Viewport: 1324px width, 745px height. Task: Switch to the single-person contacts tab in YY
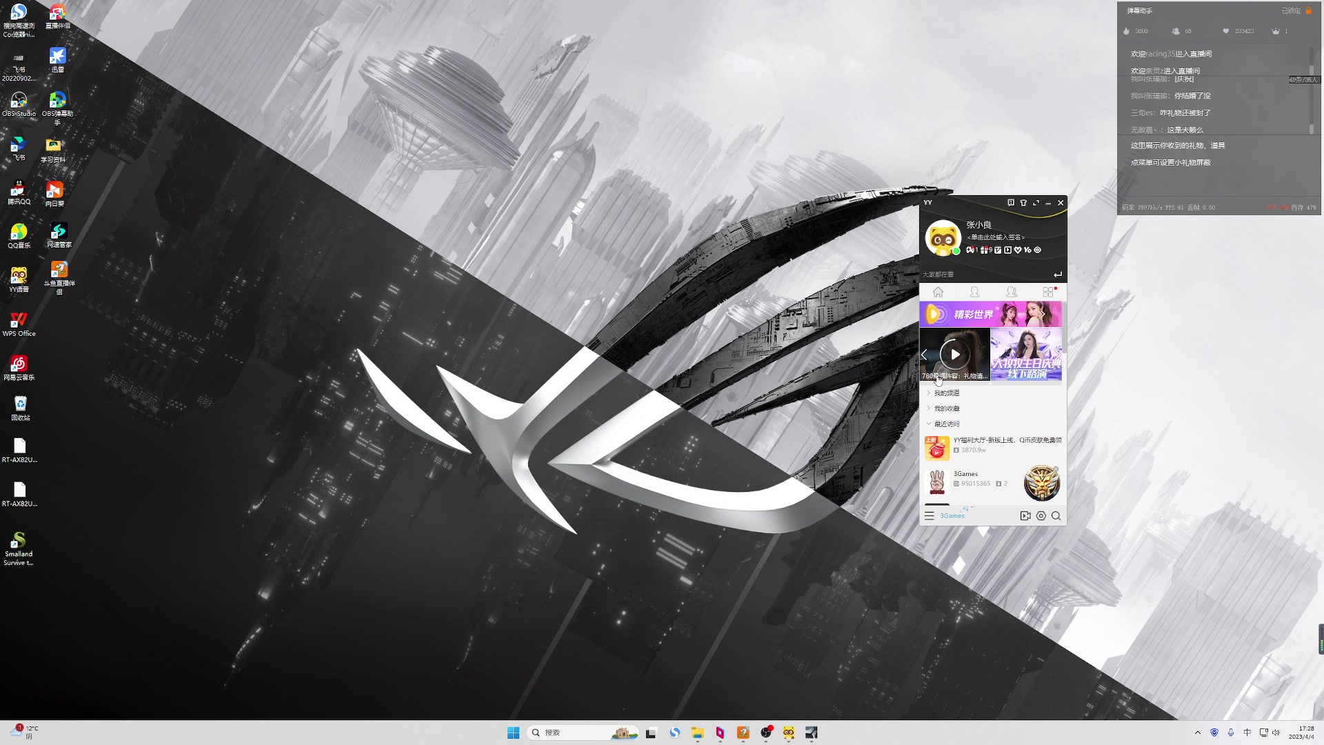[974, 292]
